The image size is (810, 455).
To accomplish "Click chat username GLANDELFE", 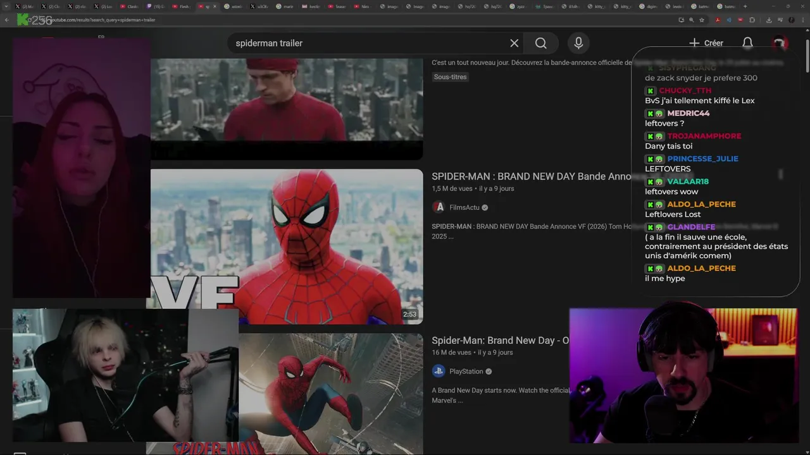I will pyautogui.click(x=692, y=227).
